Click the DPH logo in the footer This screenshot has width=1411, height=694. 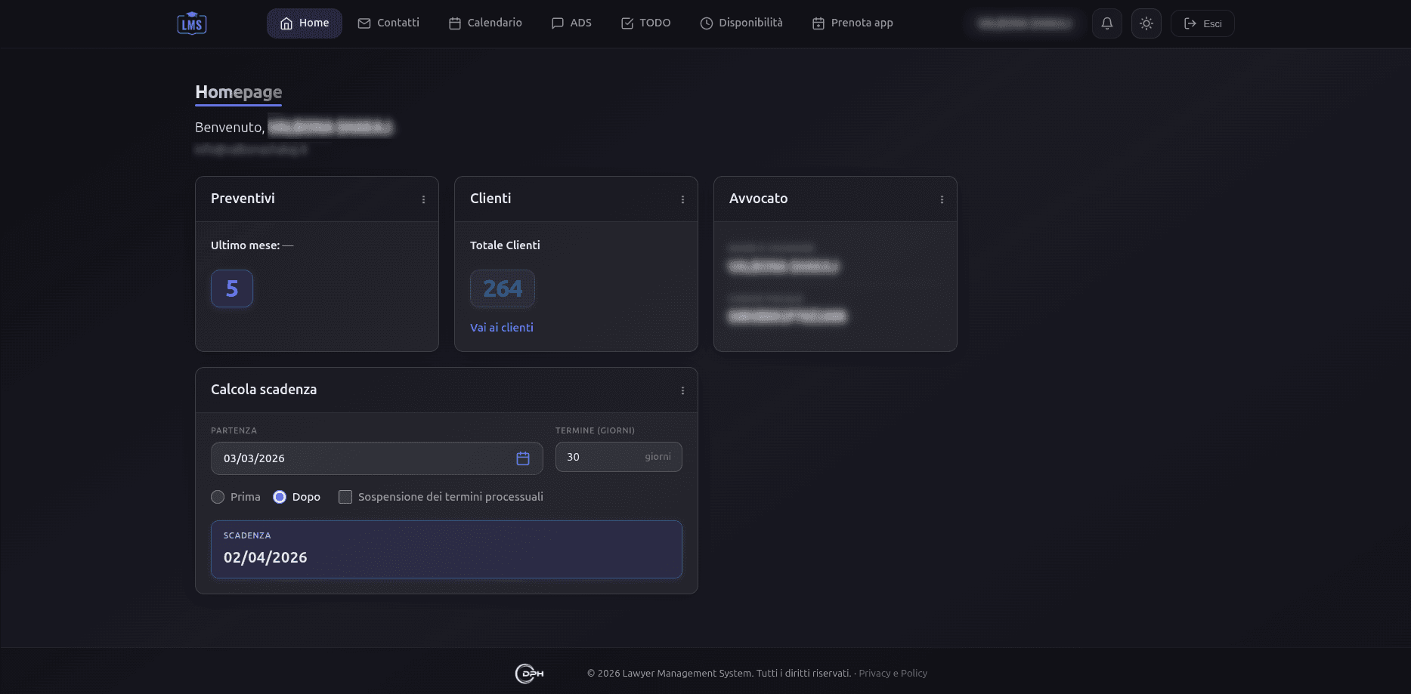(x=529, y=673)
